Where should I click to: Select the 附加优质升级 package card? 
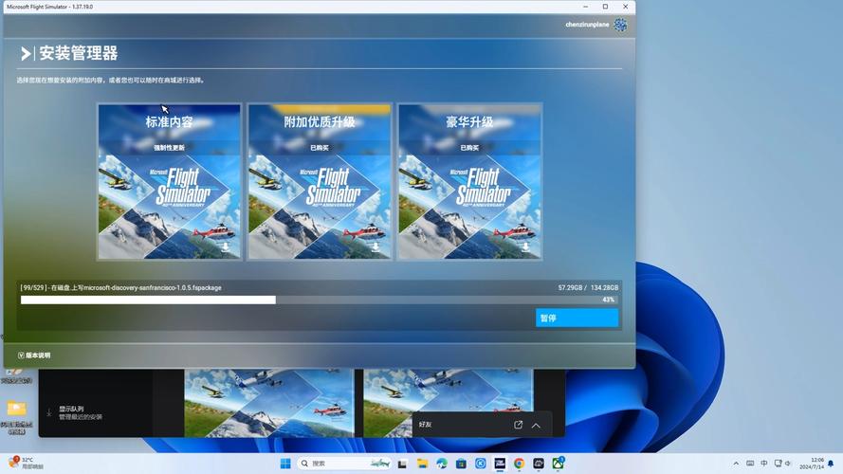coord(320,182)
